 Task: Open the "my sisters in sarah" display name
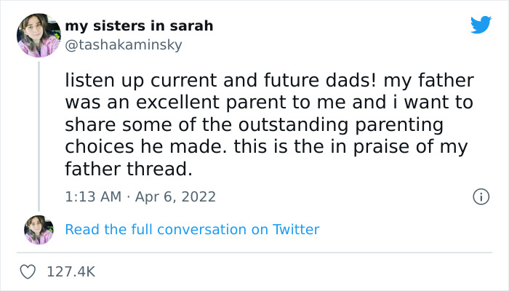139,25
